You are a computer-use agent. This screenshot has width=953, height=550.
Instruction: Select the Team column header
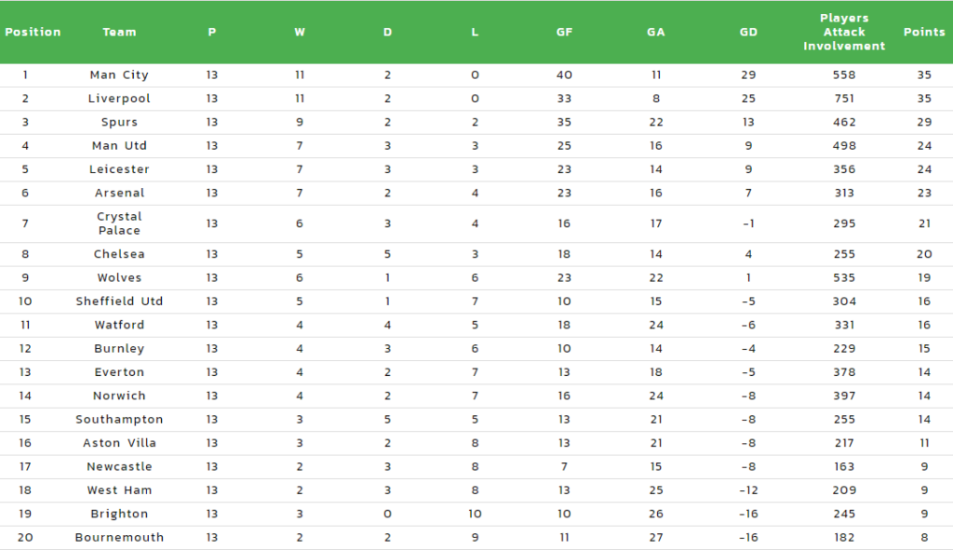119,33
